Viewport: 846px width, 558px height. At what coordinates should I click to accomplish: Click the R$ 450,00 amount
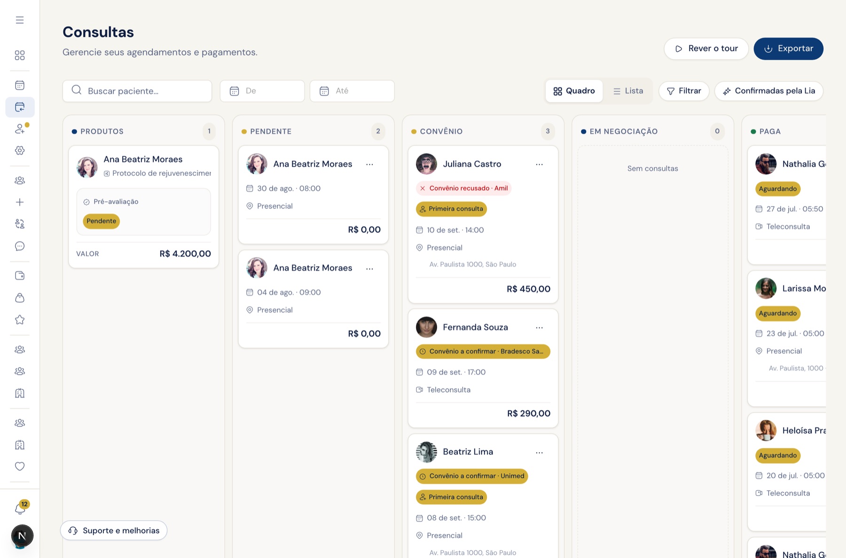point(528,289)
